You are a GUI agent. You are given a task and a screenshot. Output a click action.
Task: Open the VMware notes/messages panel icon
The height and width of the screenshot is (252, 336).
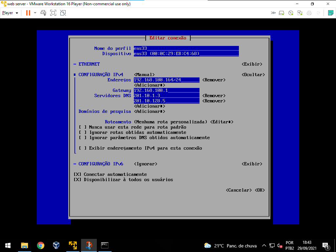[331, 13]
